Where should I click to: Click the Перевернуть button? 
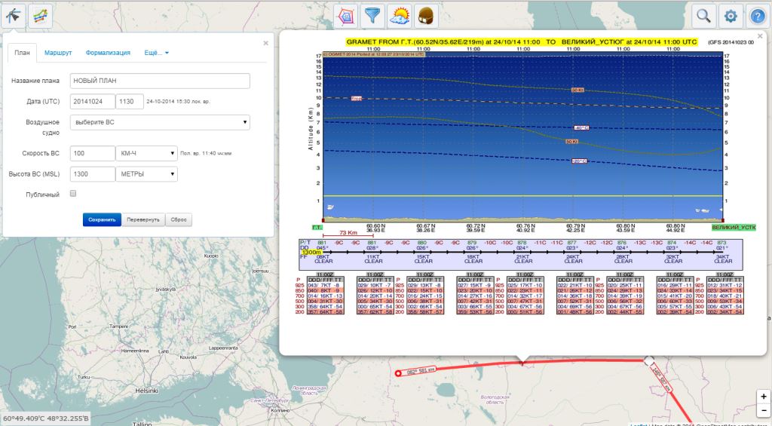[142, 219]
